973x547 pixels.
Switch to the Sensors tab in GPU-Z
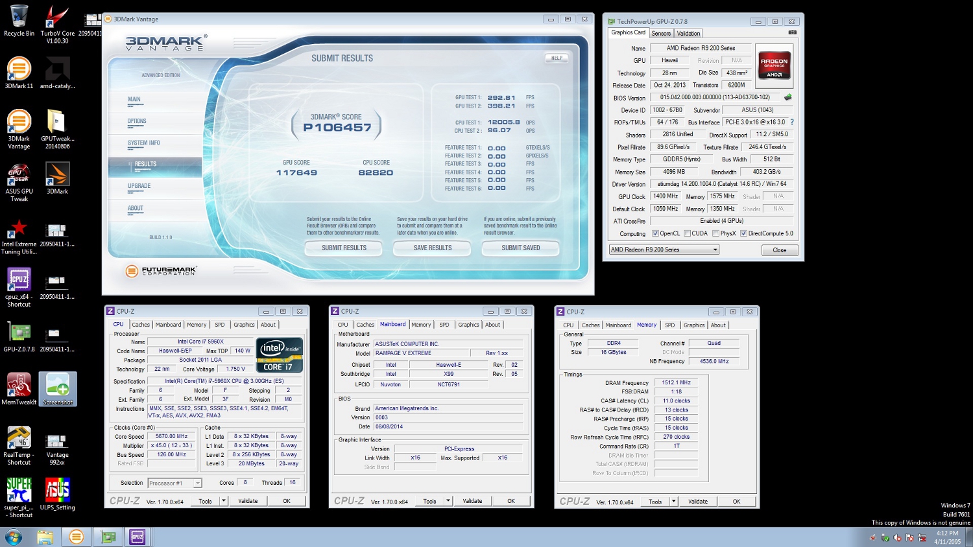click(x=661, y=33)
